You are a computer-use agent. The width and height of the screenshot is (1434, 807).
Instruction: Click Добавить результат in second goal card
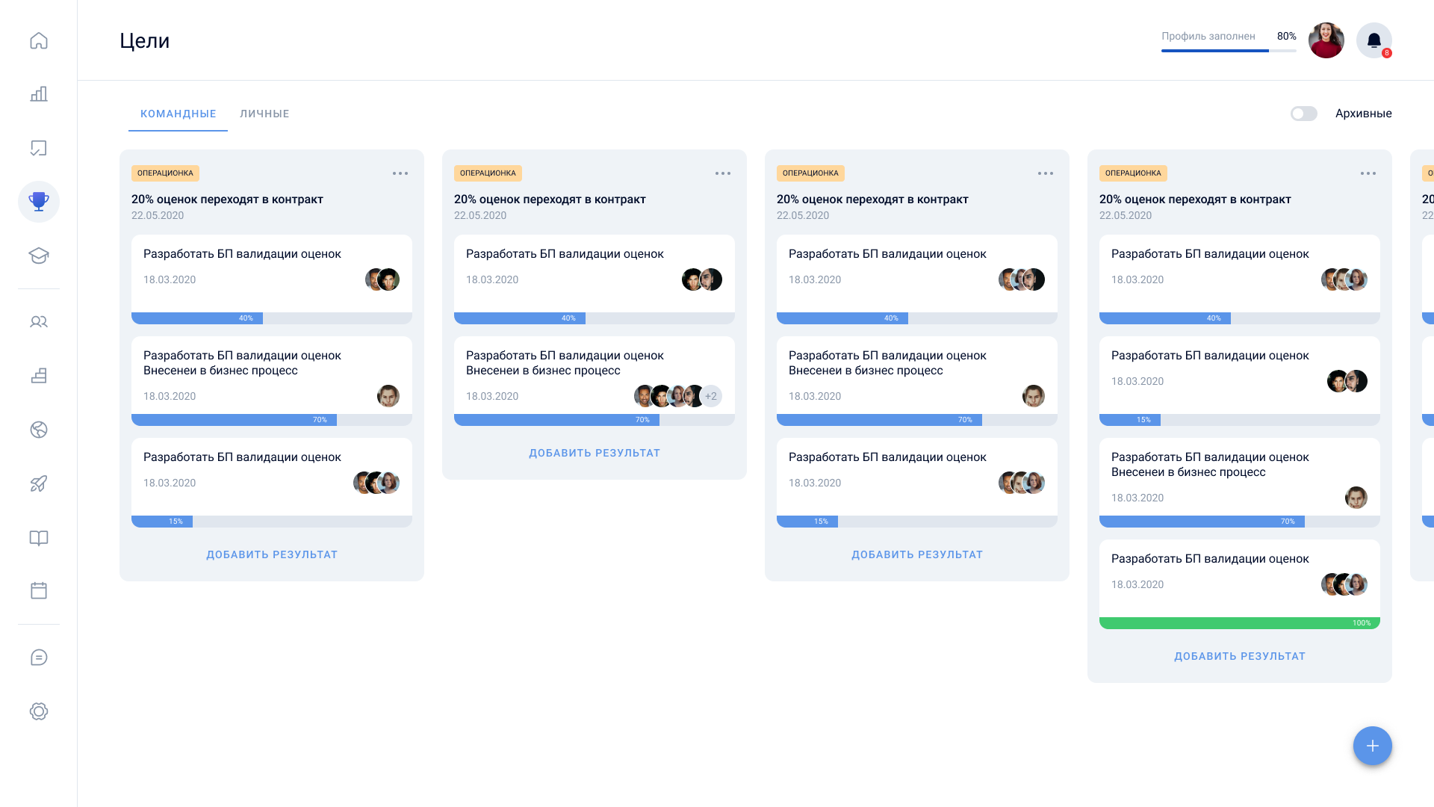[x=595, y=453]
